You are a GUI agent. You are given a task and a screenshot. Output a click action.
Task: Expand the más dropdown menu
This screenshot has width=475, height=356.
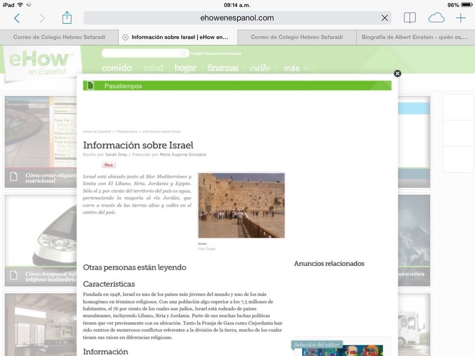pyautogui.click(x=296, y=68)
